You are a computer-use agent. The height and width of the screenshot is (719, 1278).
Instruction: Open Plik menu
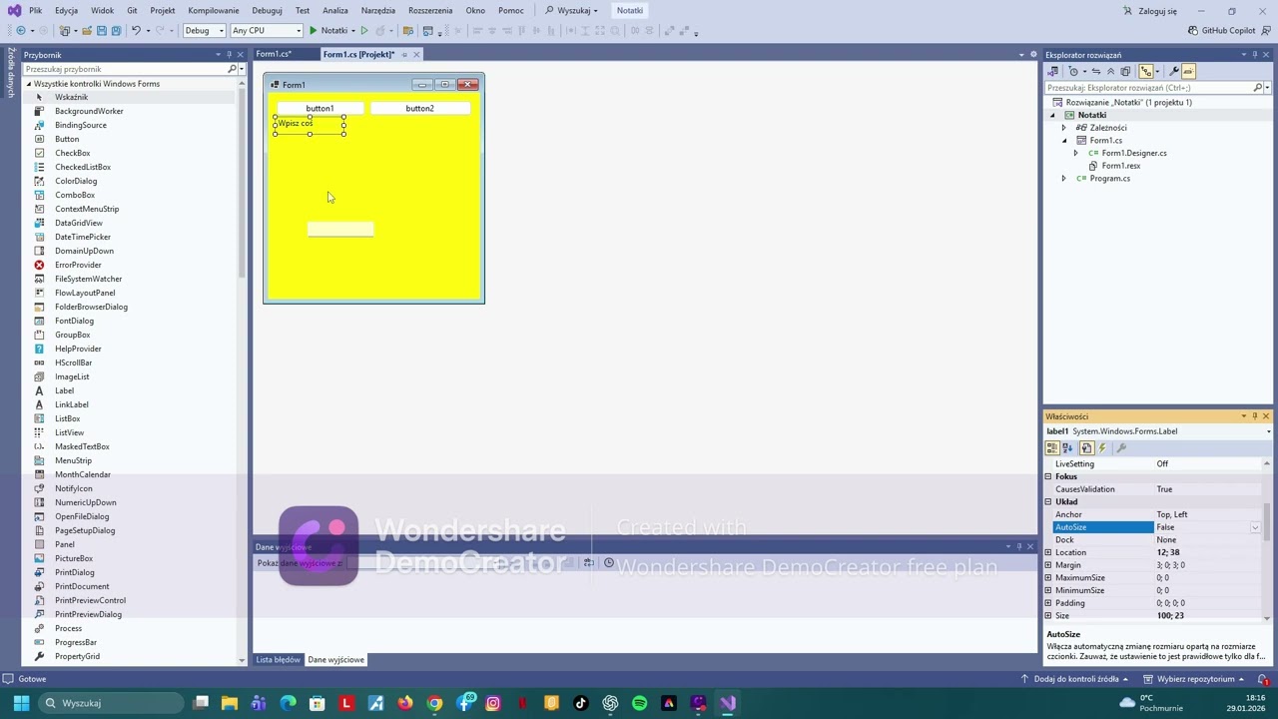pos(35,10)
